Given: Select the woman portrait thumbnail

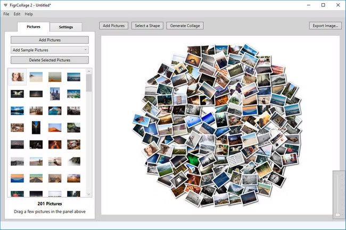Looking at the screenshot, I should pos(18,77).
